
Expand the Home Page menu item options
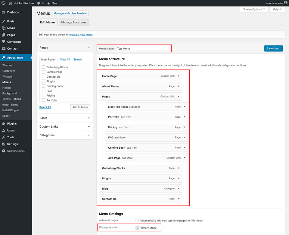[x=179, y=76]
